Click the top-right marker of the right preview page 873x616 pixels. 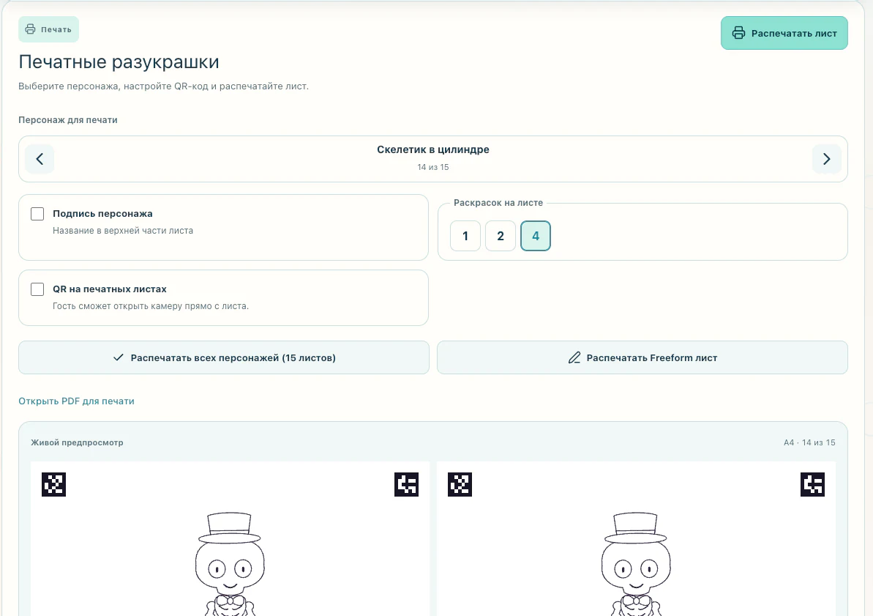click(x=812, y=484)
